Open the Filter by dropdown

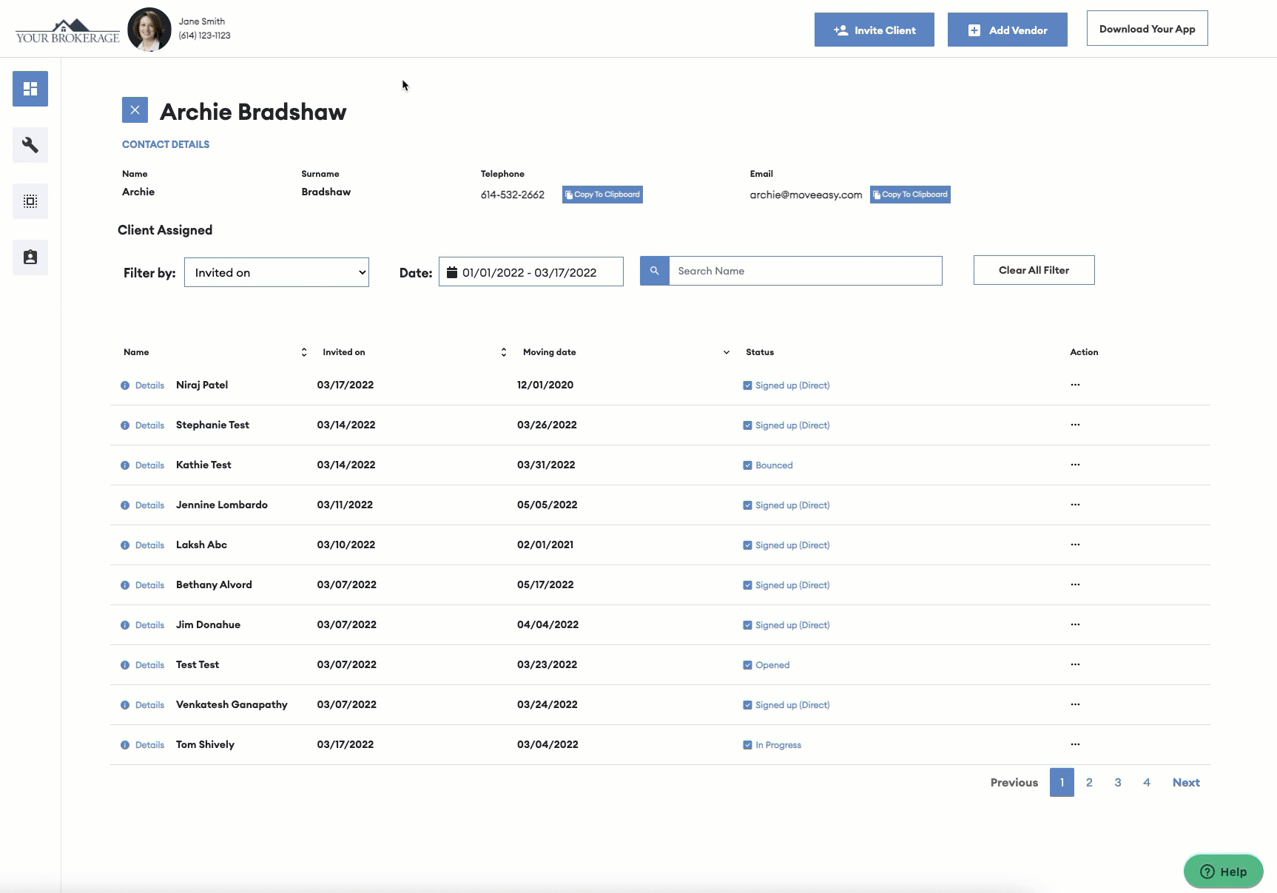[277, 272]
